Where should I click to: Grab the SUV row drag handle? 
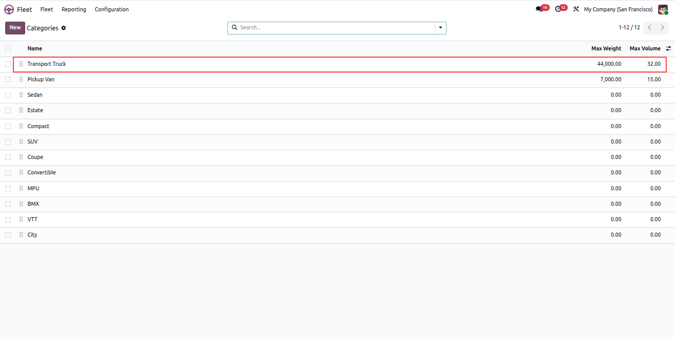[x=21, y=141]
